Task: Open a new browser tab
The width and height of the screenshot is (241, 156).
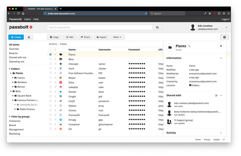Action: pyautogui.click(x=61, y=9)
